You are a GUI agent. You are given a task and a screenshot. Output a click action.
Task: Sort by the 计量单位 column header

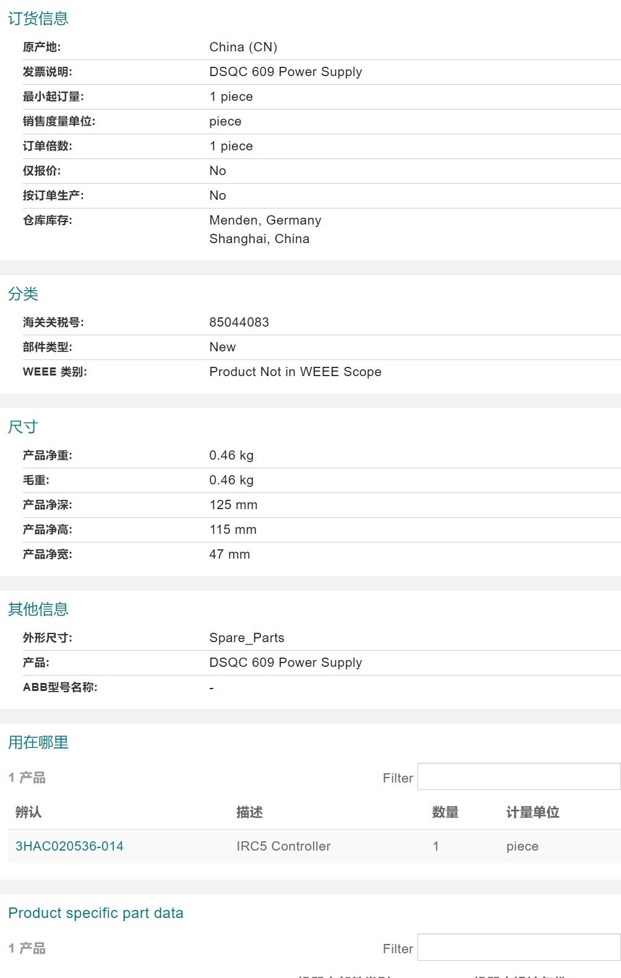pos(533,812)
